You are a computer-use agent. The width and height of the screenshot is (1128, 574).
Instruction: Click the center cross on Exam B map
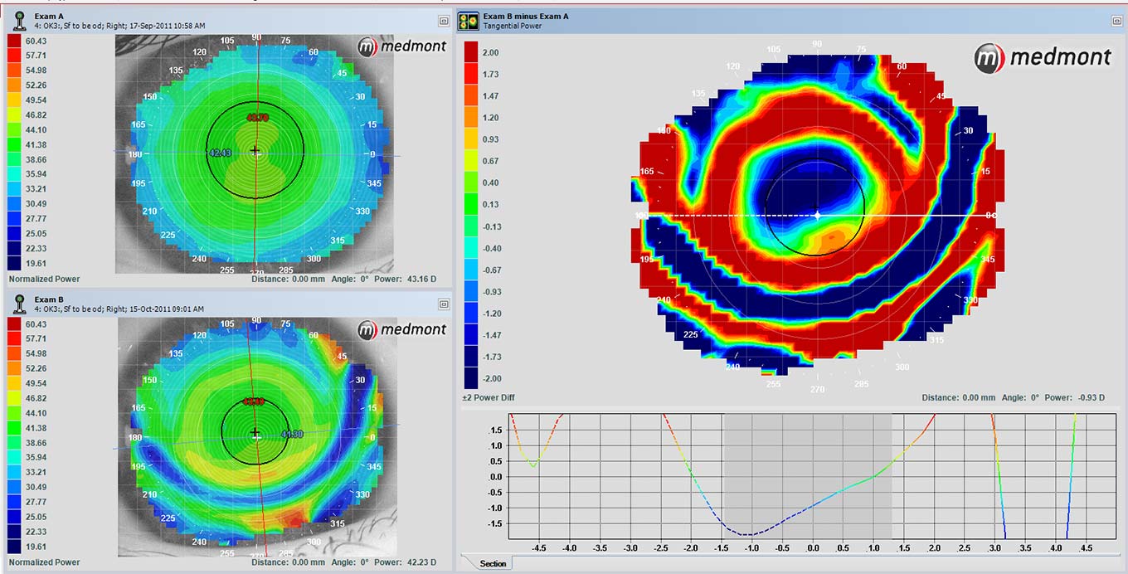(x=255, y=432)
